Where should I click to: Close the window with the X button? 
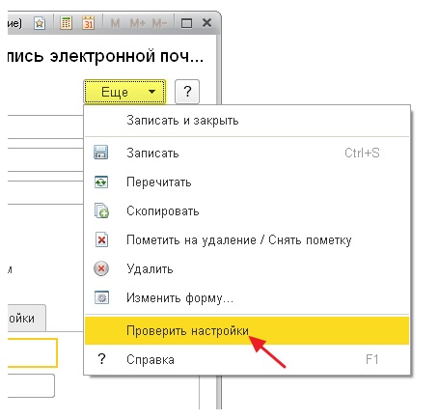click(x=206, y=23)
